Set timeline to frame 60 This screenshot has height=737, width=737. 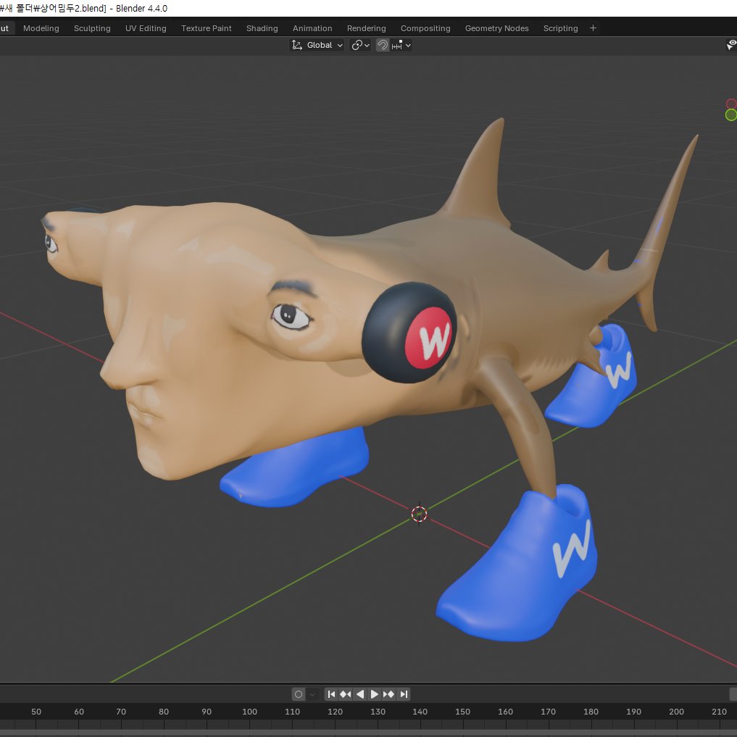pyautogui.click(x=79, y=712)
